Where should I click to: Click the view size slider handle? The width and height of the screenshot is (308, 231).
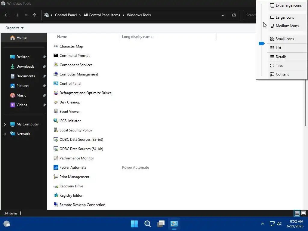[262, 43]
